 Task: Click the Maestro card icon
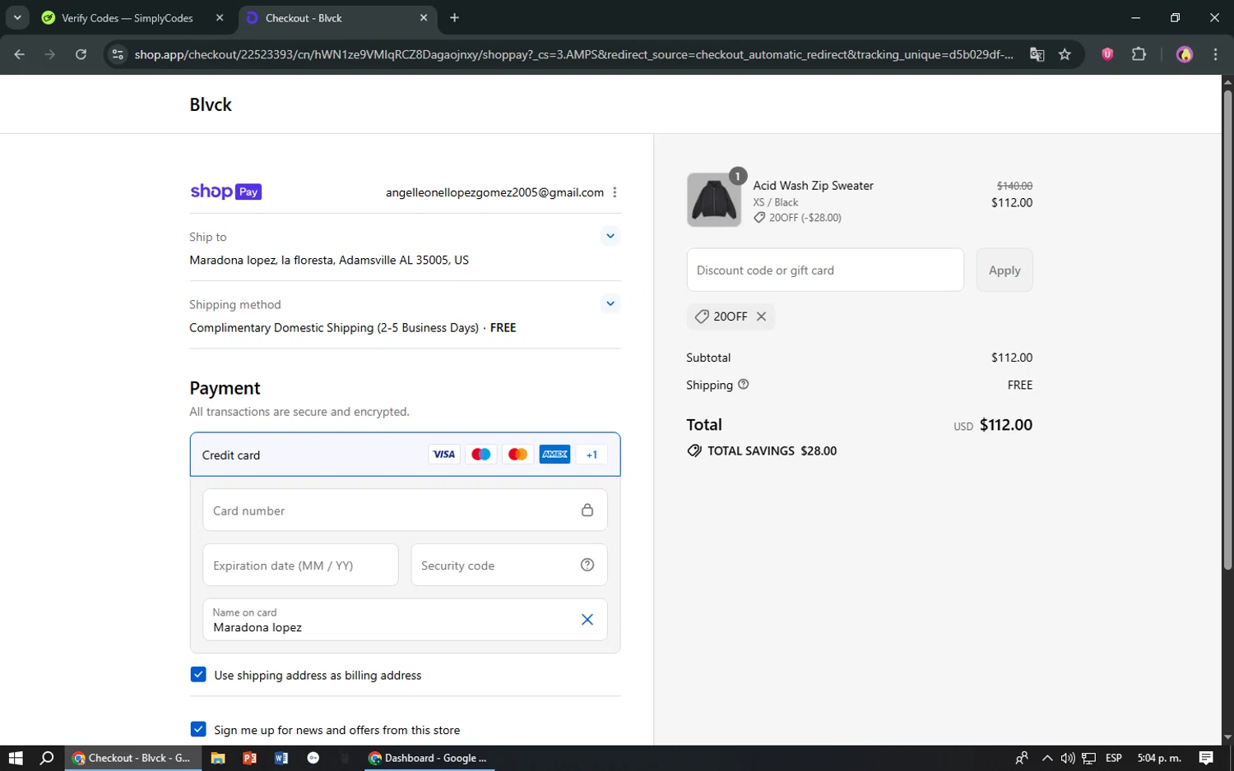481,455
